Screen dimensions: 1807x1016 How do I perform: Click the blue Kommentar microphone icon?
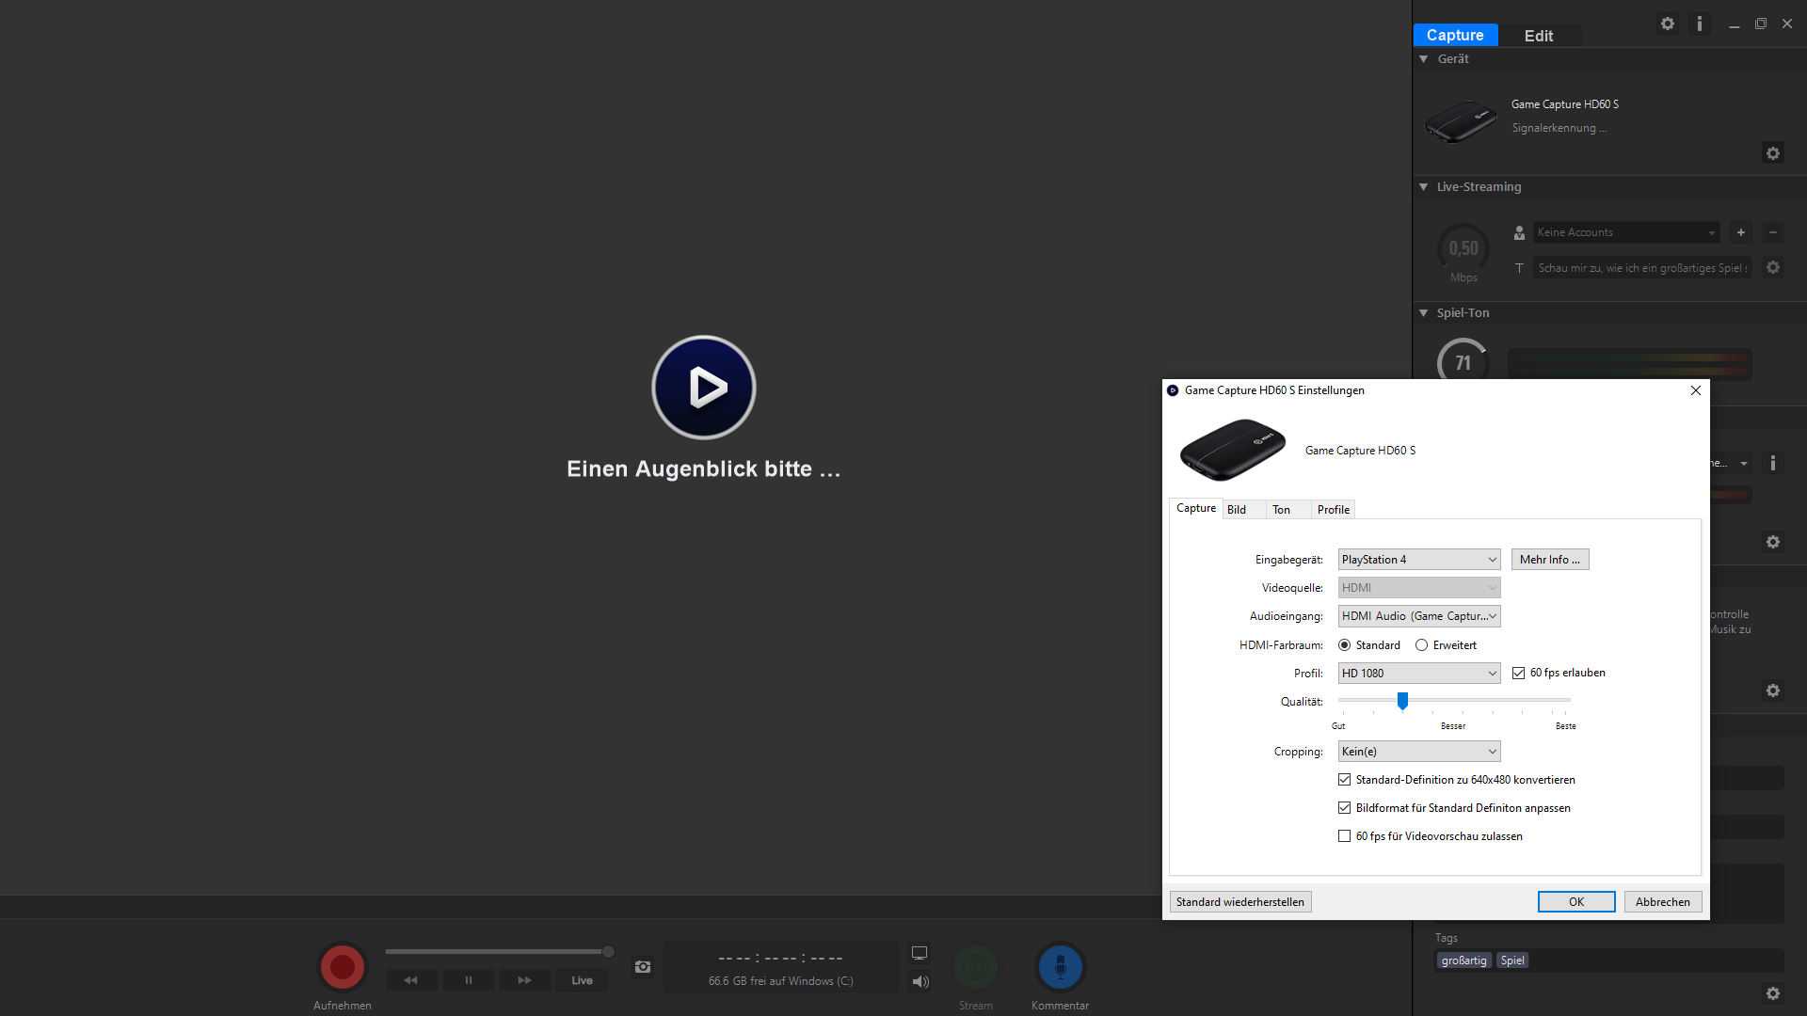(x=1060, y=966)
